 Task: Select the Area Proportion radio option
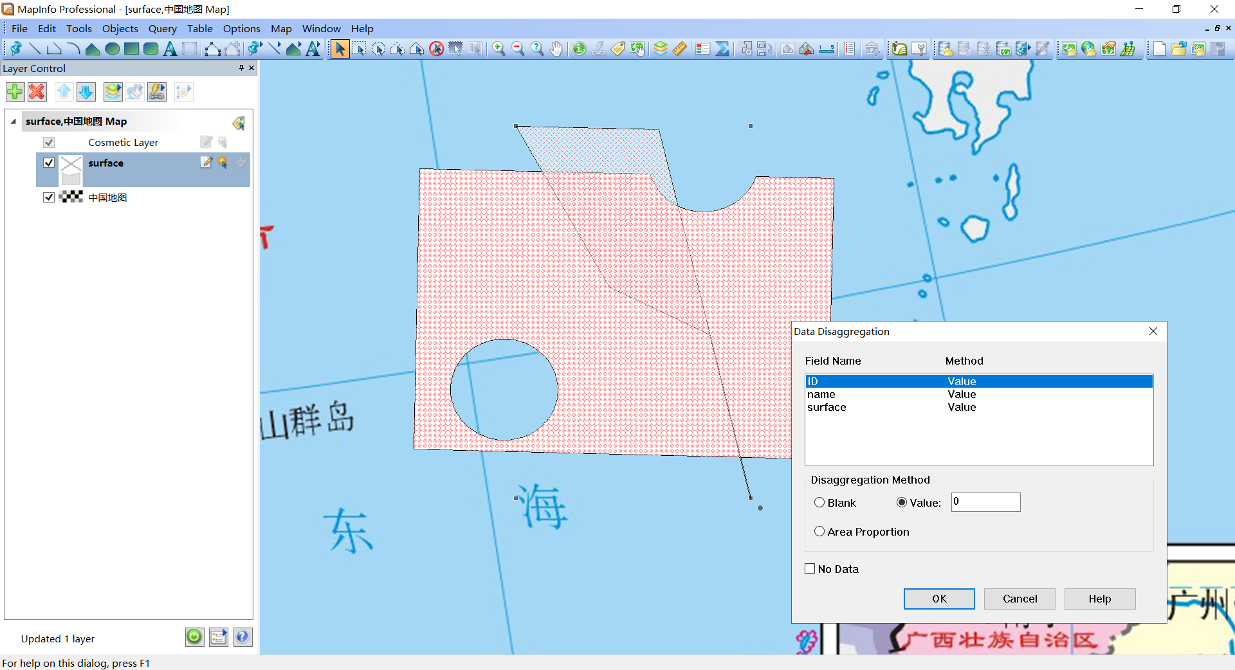(x=819, y=532)
